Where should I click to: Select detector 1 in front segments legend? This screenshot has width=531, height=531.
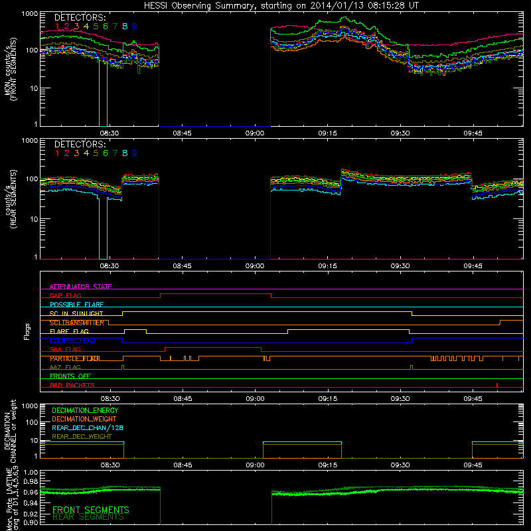[57, 27]
